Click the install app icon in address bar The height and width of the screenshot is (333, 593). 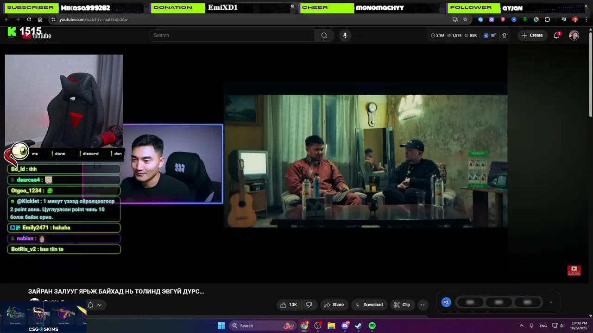(x=455, y=19)
